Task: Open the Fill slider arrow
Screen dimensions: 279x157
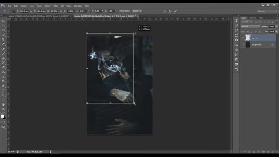Action: [276, 31]
